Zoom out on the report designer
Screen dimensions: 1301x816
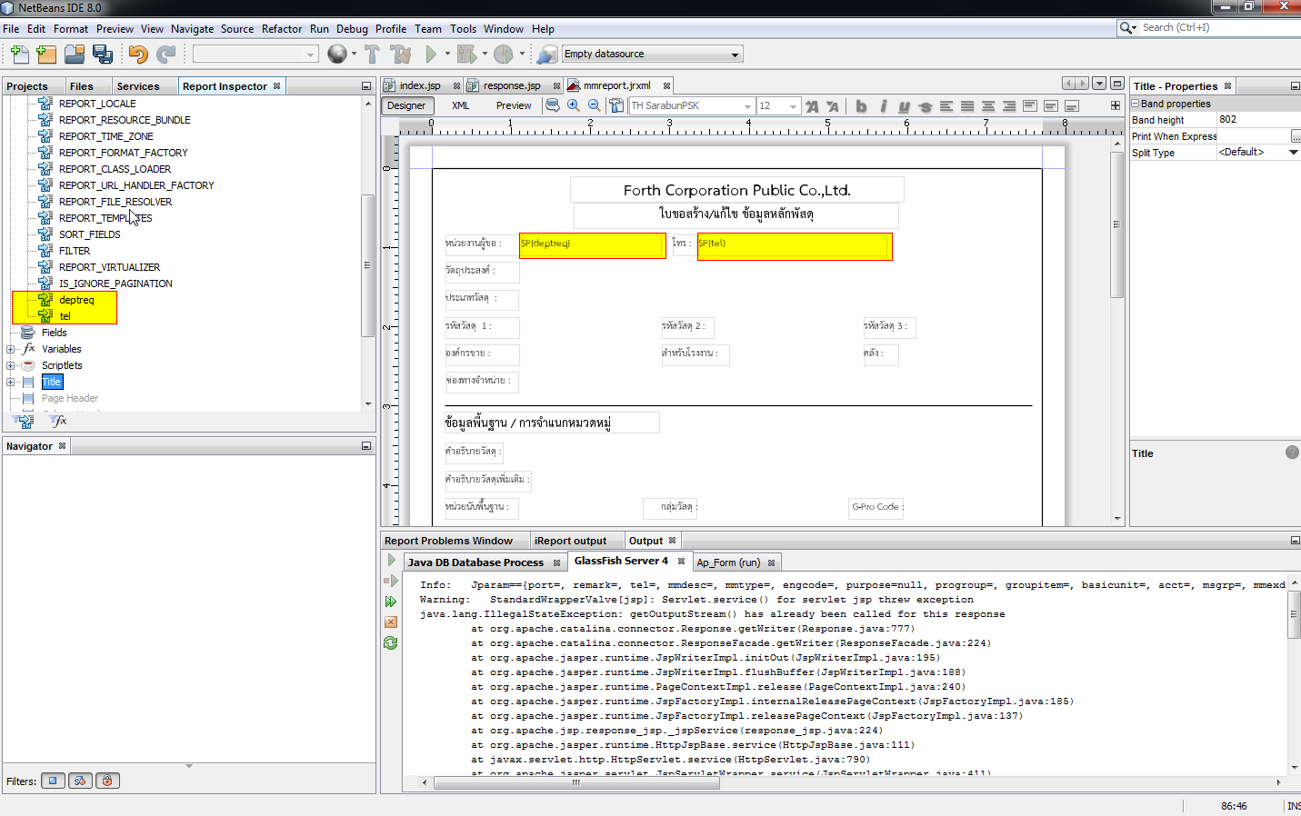click(594, 106)
